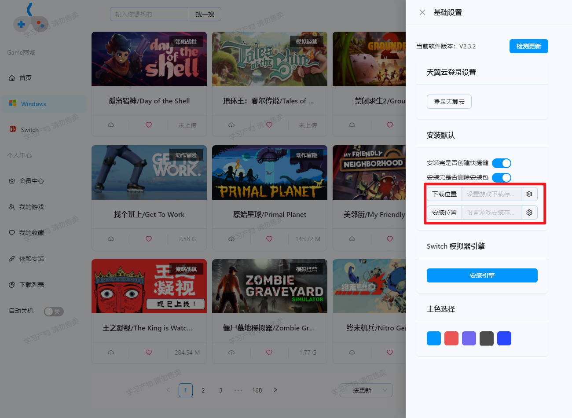
Task: Favorite 终末机兵 with the heart icon
Action: click(390, 352)
